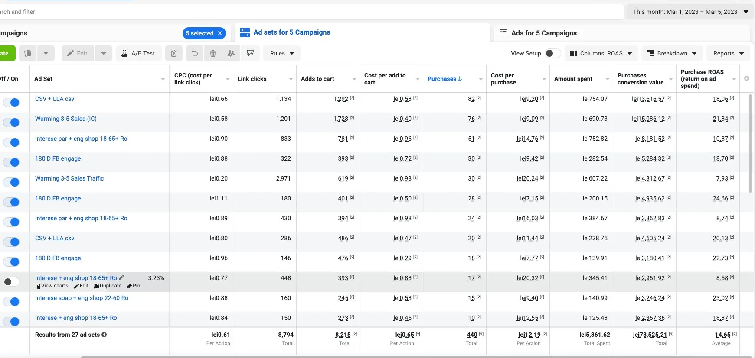Viewport: 755px width, 358px height.
Task: Toggle 180 D FB engage lei1.11 row switch
Action: click(x=11, y=202)
